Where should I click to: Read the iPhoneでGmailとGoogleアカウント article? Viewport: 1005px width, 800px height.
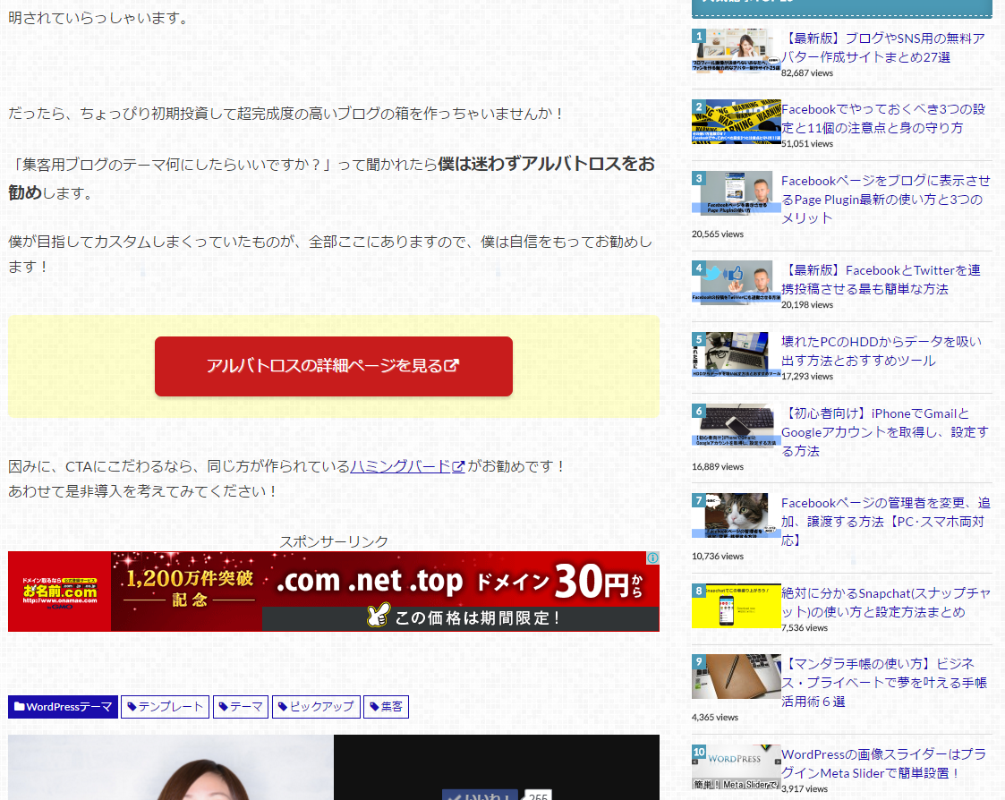885,432
